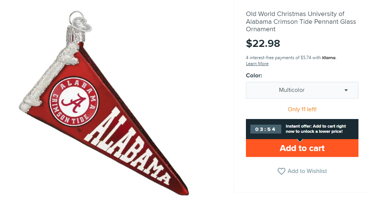370x202 pixels.
Task: Click the Only 11 left! stock notice
Action: pos(302,109)
